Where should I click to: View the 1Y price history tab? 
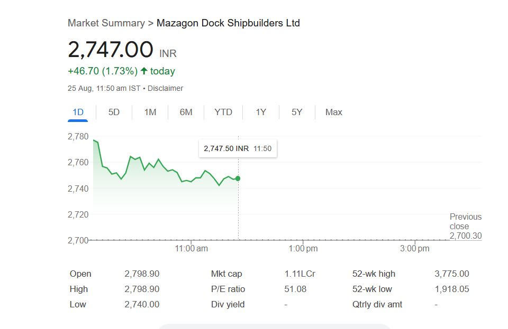click(x=261, y=112)
